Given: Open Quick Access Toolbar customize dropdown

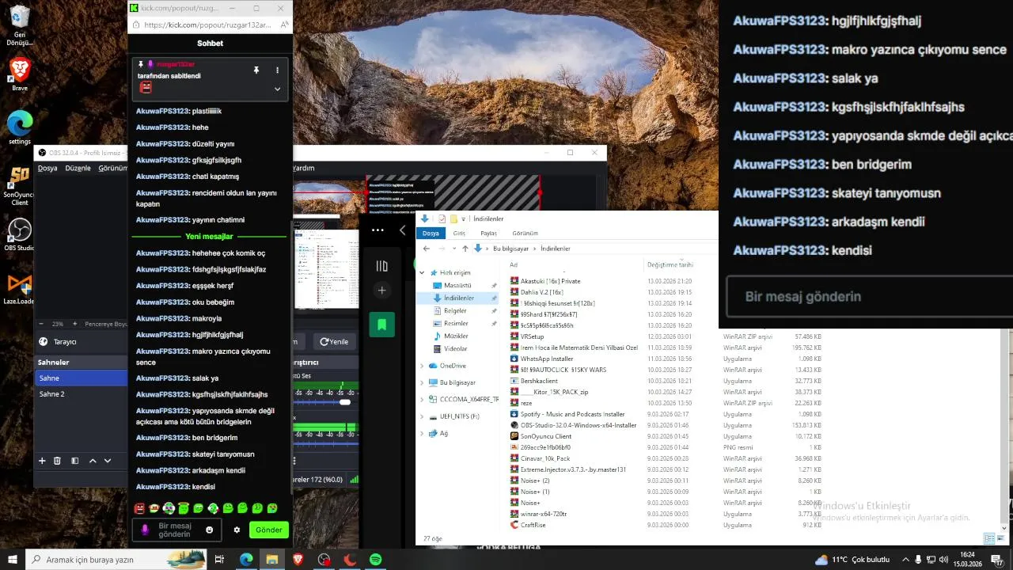Looking at the screenshot, I should coord(465,218).
